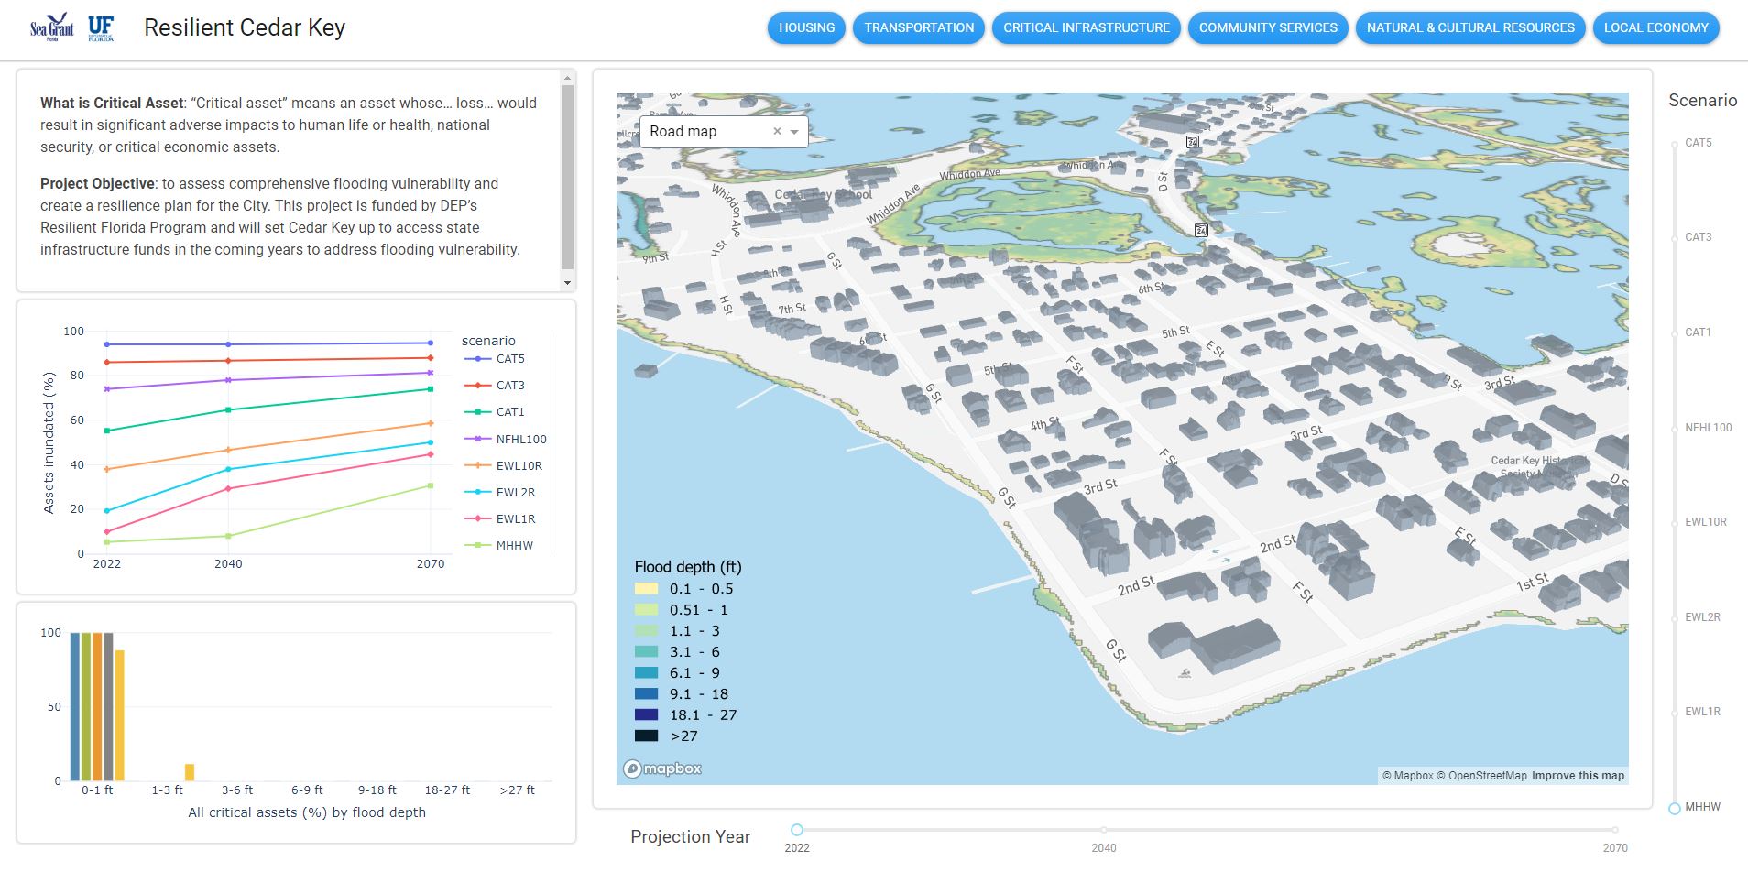Select CAT3 on the Scenario slider
Image resolution: width=1748 pixels, height=872 pixels.
pos(1675,237)
